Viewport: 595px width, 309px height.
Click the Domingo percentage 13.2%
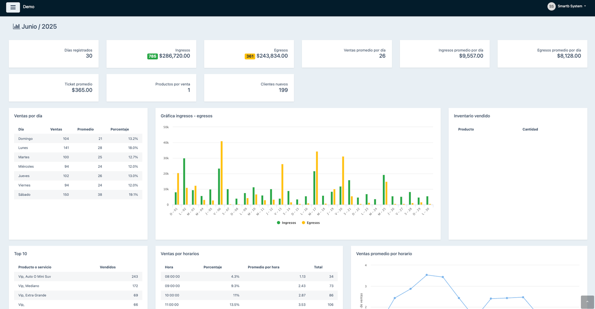coord(133,139)
